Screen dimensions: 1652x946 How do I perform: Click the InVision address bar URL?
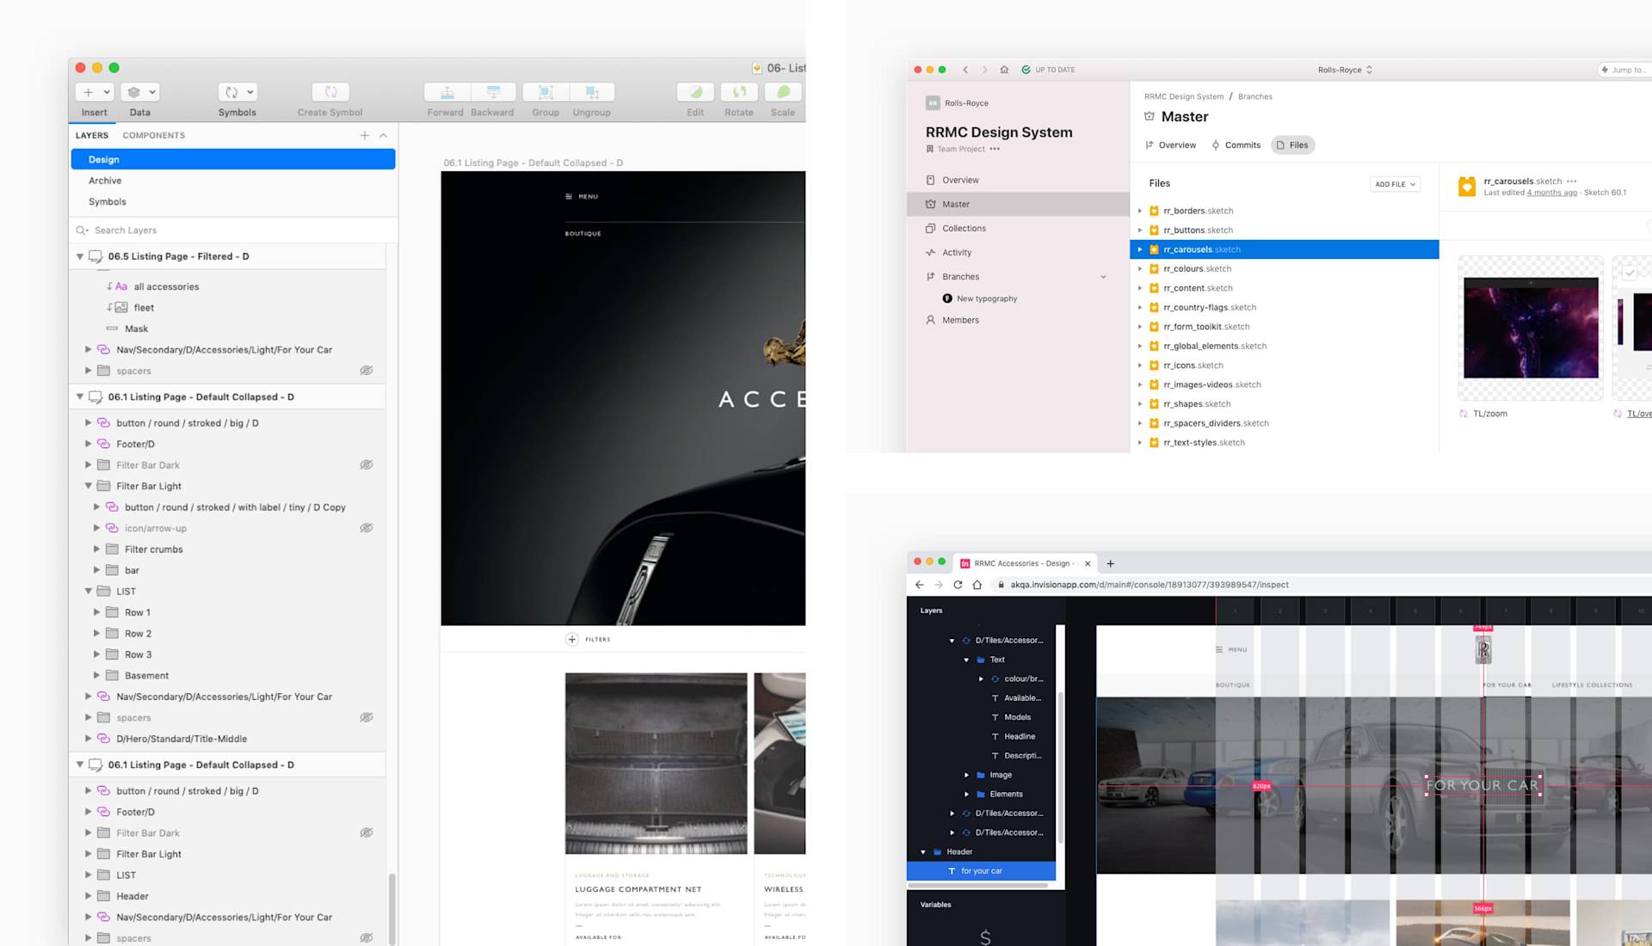pos(1149,585)
